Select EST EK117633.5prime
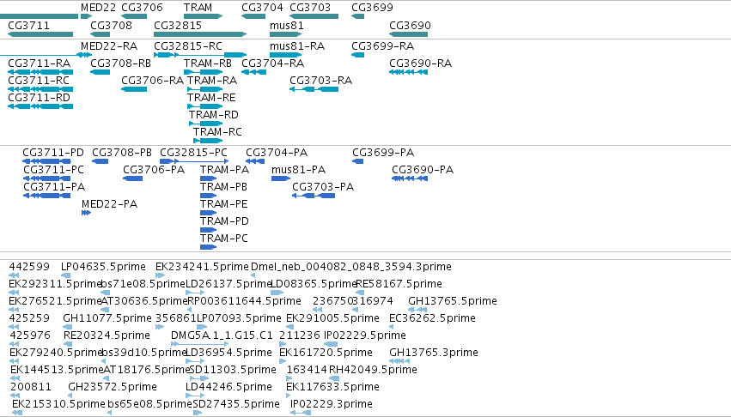 [288, 396]
